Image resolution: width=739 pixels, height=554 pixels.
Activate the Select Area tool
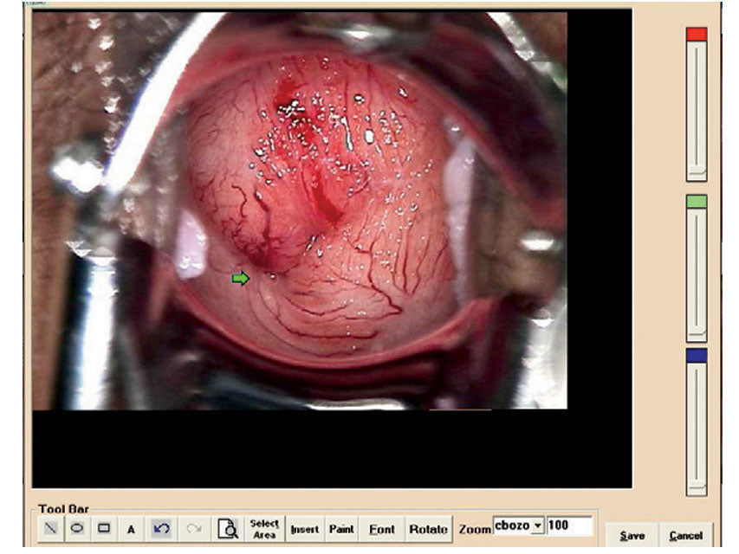264,528
